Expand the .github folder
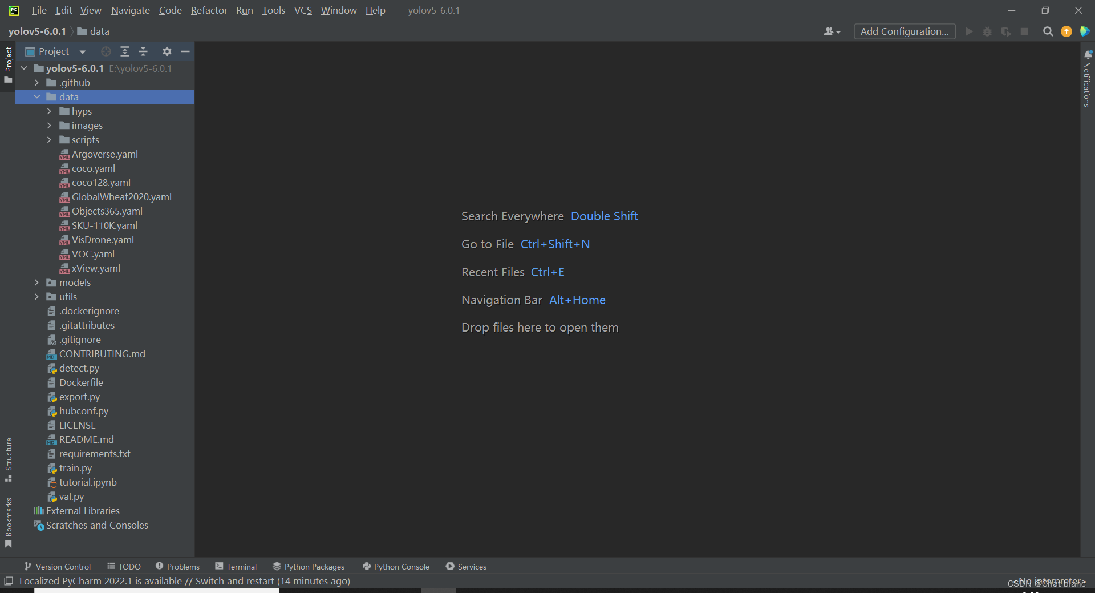 tap(36, 83)
